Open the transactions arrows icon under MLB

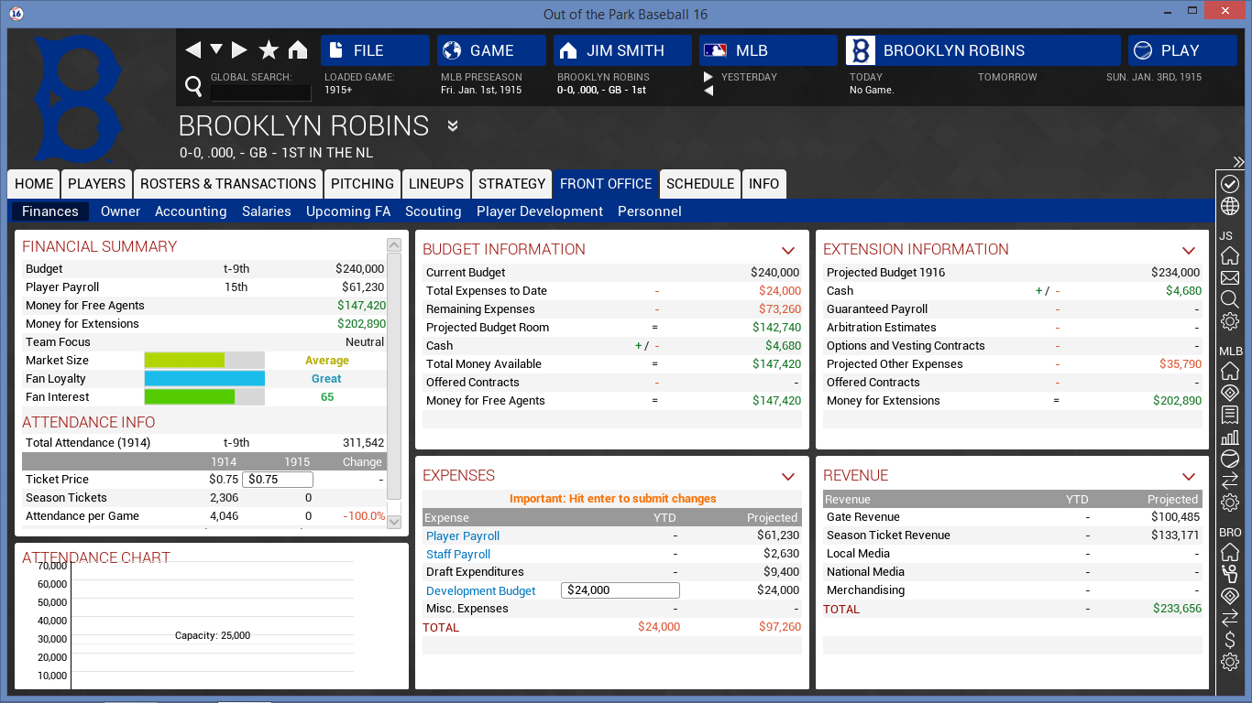pos(1230,481)
